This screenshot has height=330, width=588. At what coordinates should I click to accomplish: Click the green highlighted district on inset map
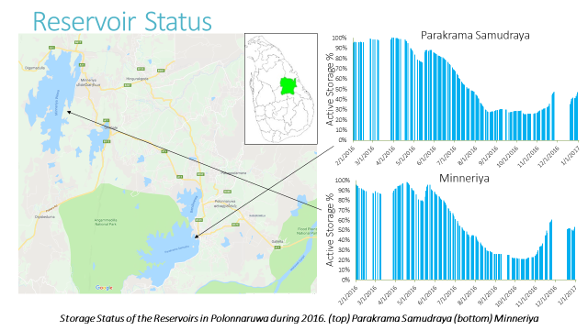[288, 86]
